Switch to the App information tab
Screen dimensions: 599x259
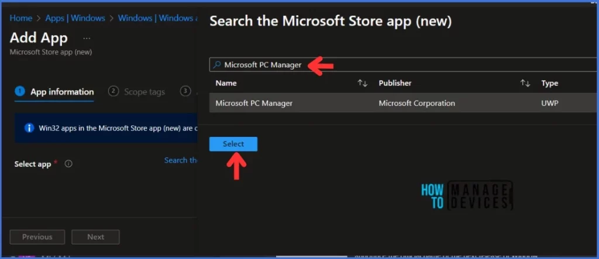point(54,92)
